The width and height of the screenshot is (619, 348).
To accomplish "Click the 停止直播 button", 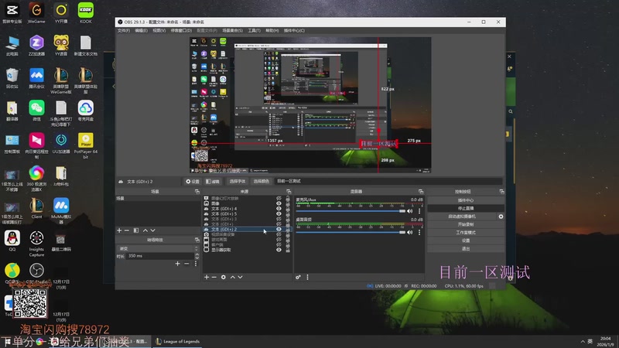I will coord(466,208).
